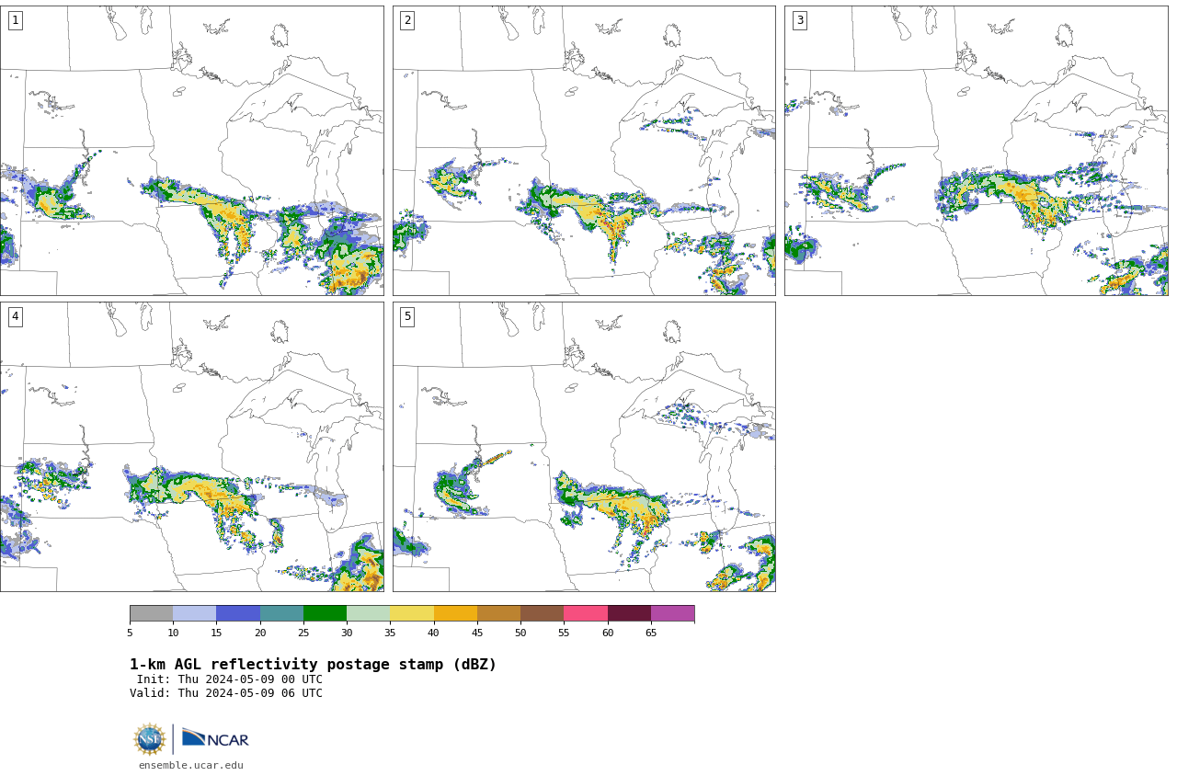
Task: Click the tan-brown 45-50 dBZ swatch
Action: pos(498,613)
